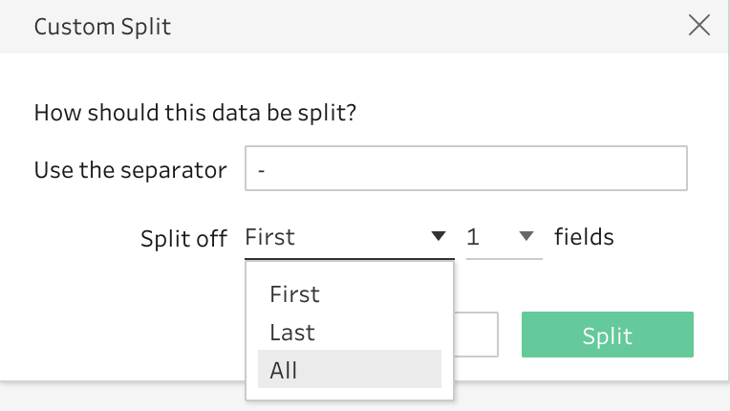Open the Split off dropdown arrow
The image size is (730, 411).
click(439, 237)
